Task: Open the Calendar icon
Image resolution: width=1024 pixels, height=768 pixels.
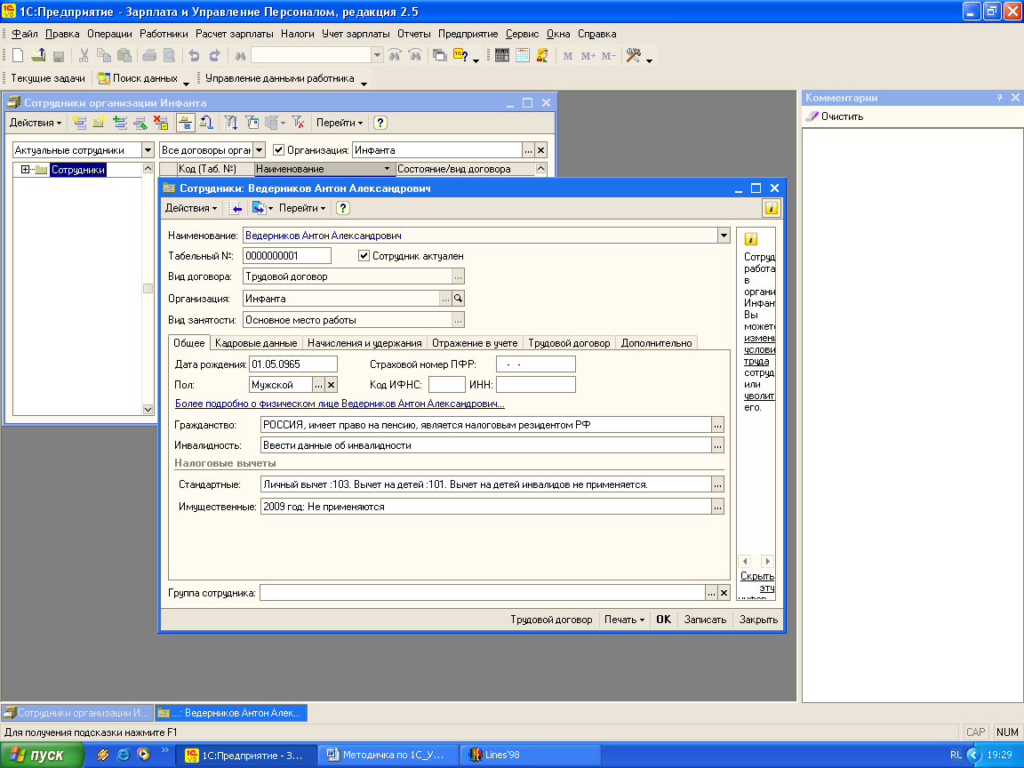Action: point(522,55)
